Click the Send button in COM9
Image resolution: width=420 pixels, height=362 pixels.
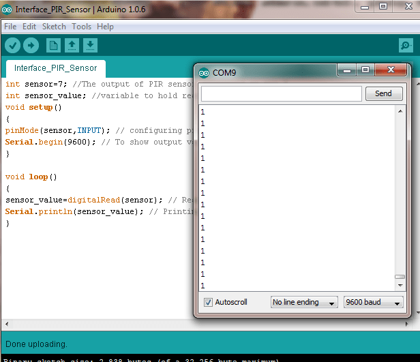(384, 93)
